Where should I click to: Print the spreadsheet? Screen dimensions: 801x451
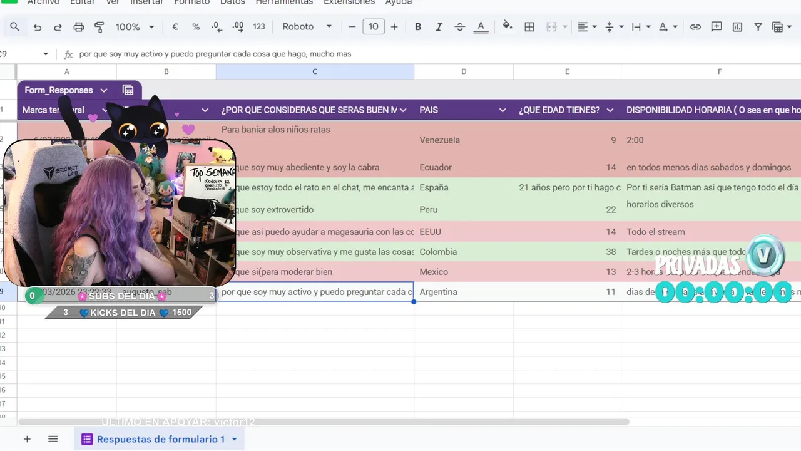tap(78, 27)
